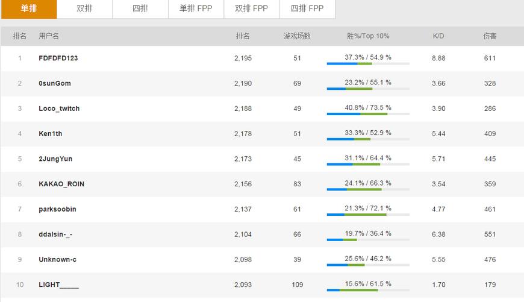Click the ddalsin-_- username
Image resolution: width=524 pixels, height=302 pixels.
[x=55, y=234]
